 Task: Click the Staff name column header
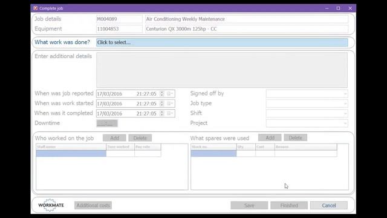point(71,147)
